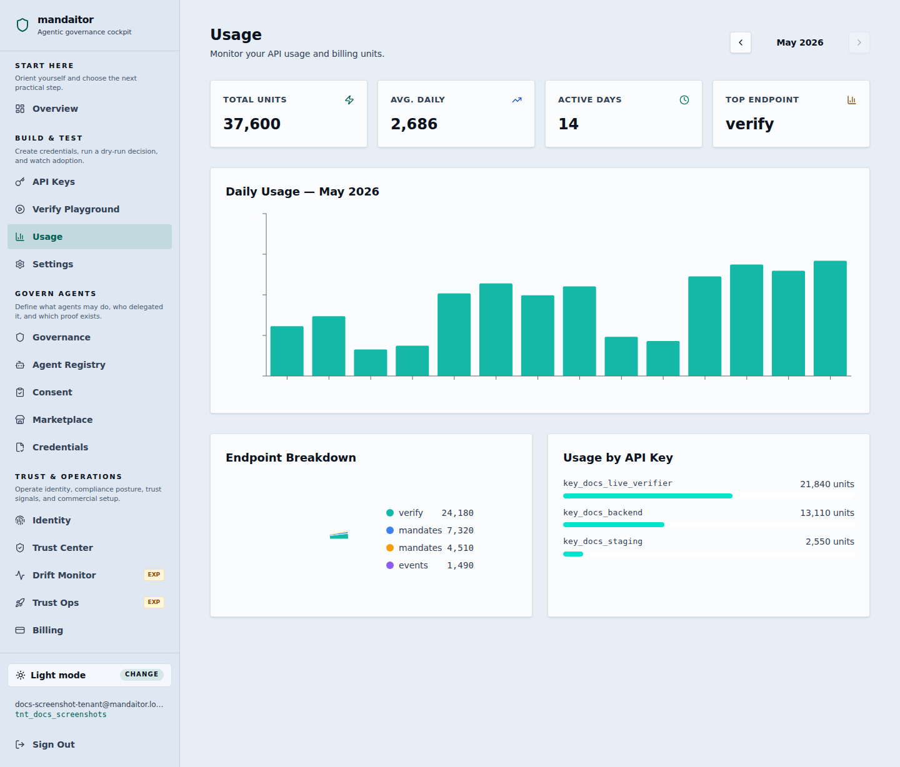Navigate to Credentials

(x=89, y=447)
